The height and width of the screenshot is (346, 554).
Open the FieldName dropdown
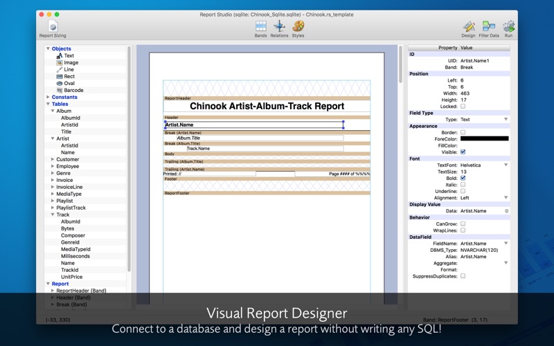[506, 244]
